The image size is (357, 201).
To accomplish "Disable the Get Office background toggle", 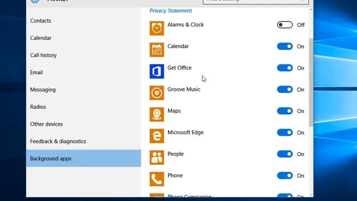I will tap(285, 68).
